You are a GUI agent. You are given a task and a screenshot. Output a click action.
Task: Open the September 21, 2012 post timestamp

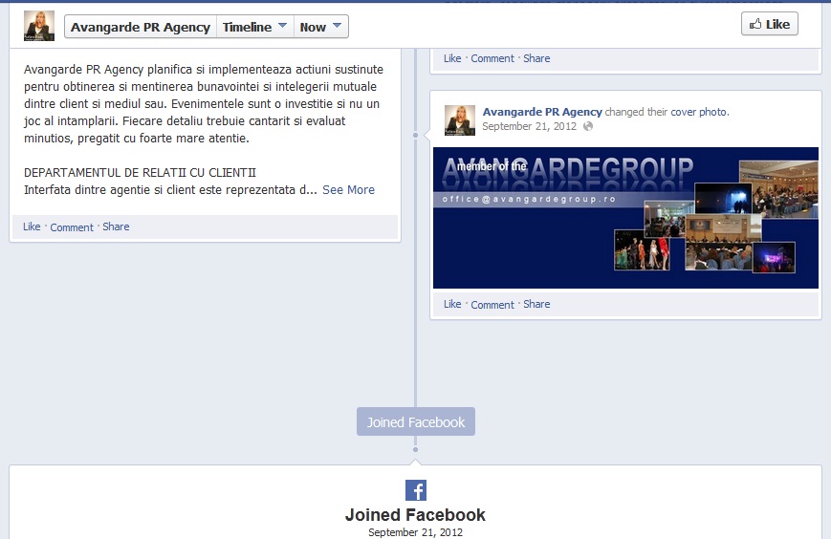tap(529, 126)
